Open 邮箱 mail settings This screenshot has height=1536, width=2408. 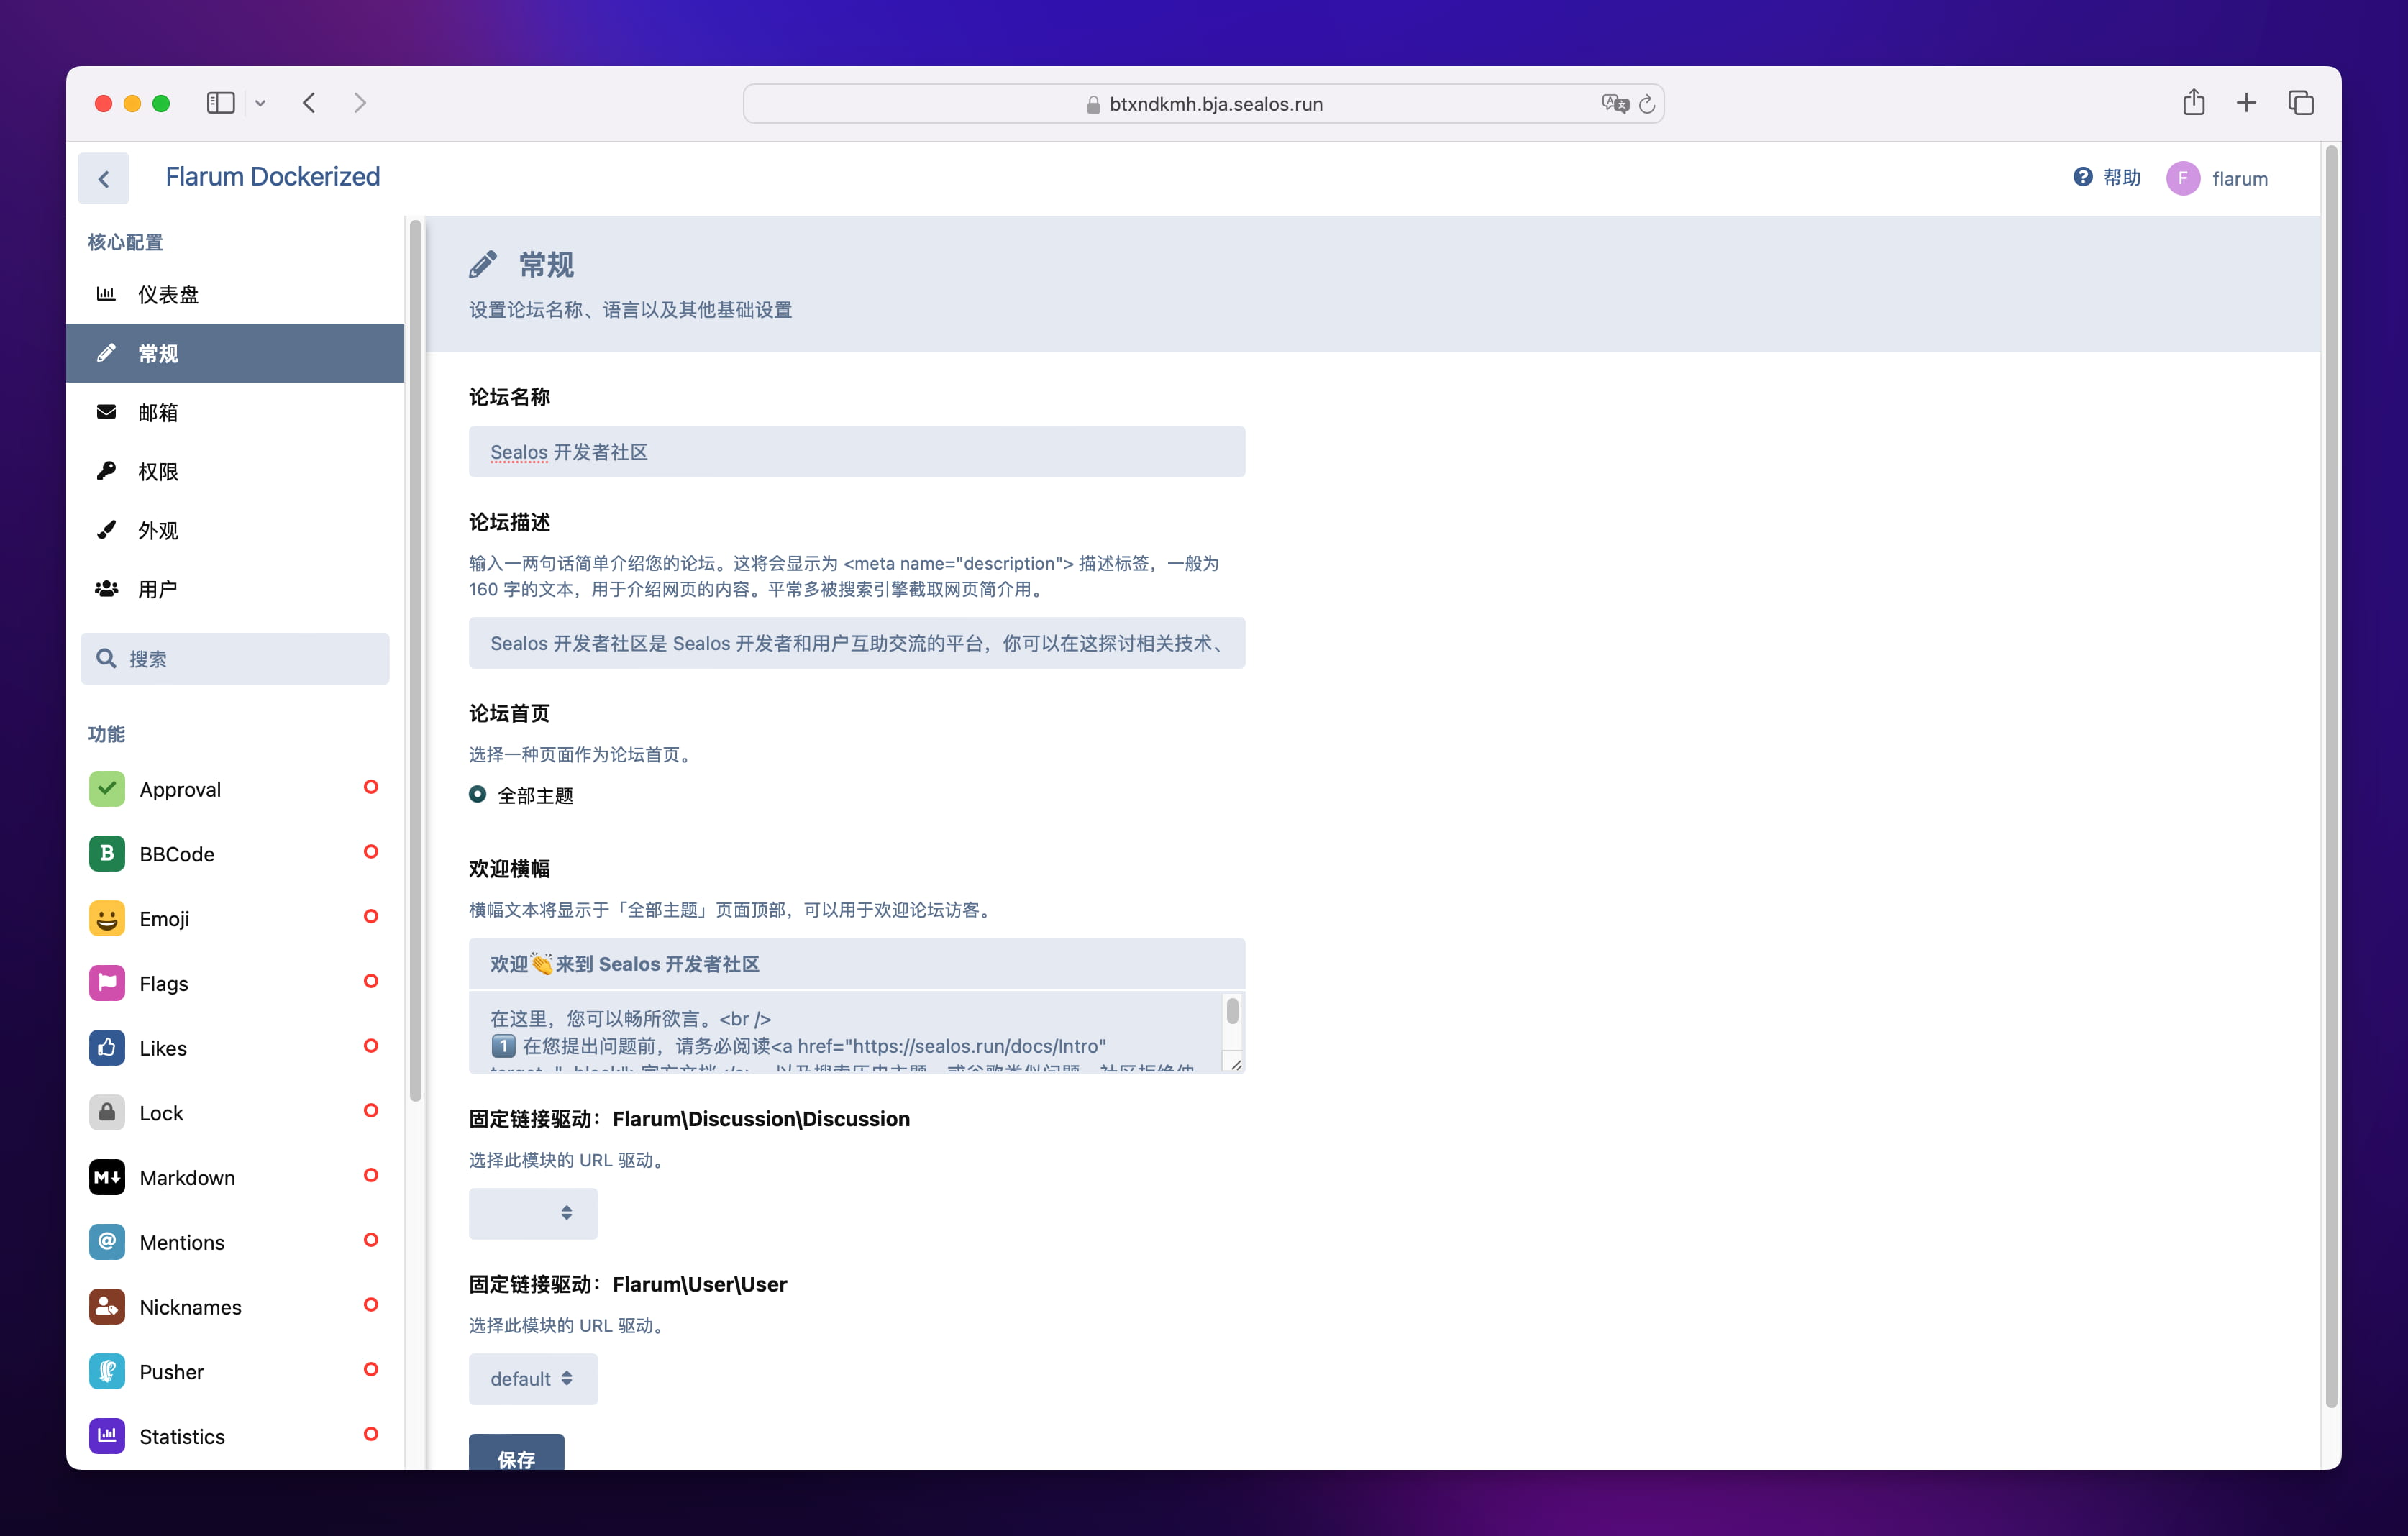[x=235, y=412]
